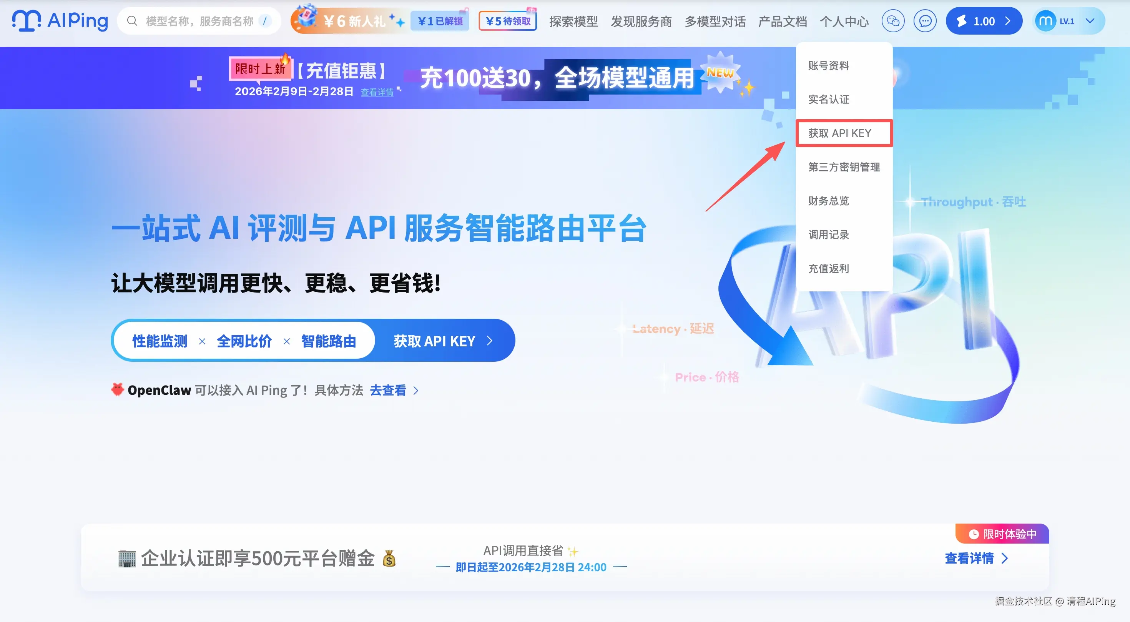1130x622 pixels.
Task: Click the user avatar LV.1 icon
Action: click(1045, 21)
